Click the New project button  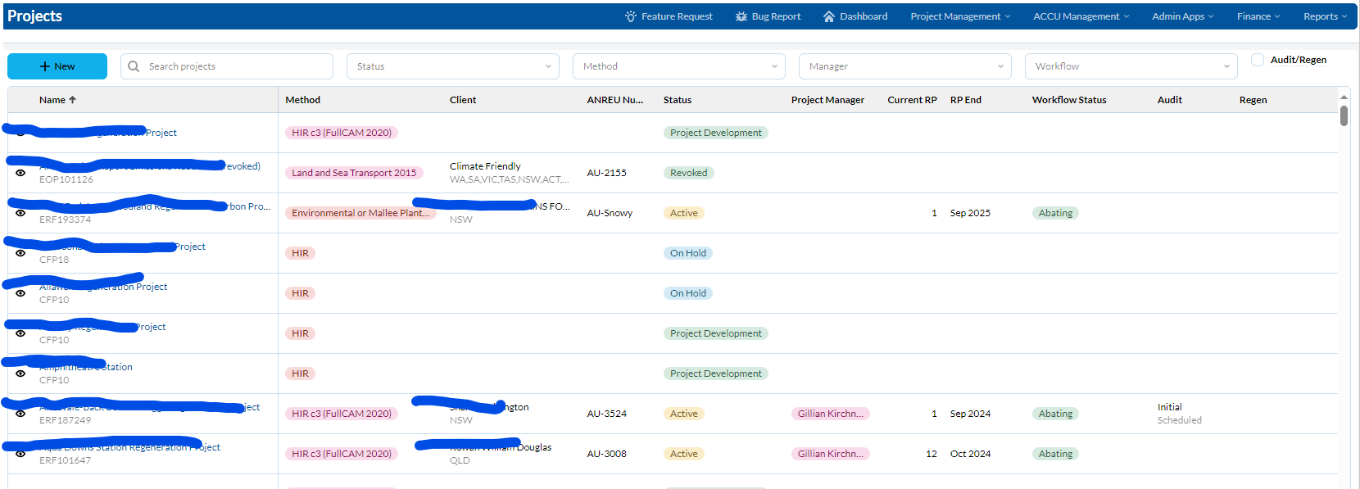pos(57,66)
